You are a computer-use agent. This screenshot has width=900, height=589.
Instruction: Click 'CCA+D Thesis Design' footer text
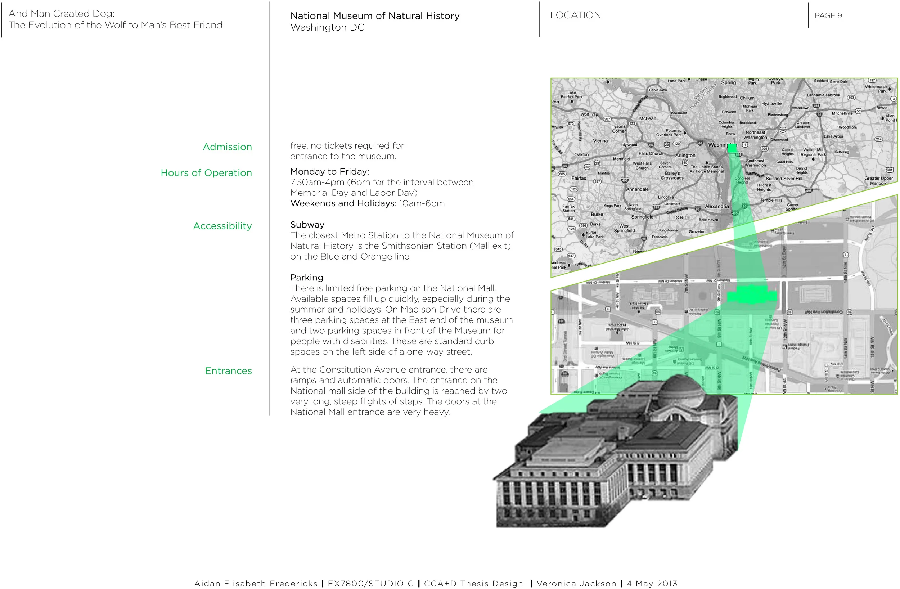(473, 584)
